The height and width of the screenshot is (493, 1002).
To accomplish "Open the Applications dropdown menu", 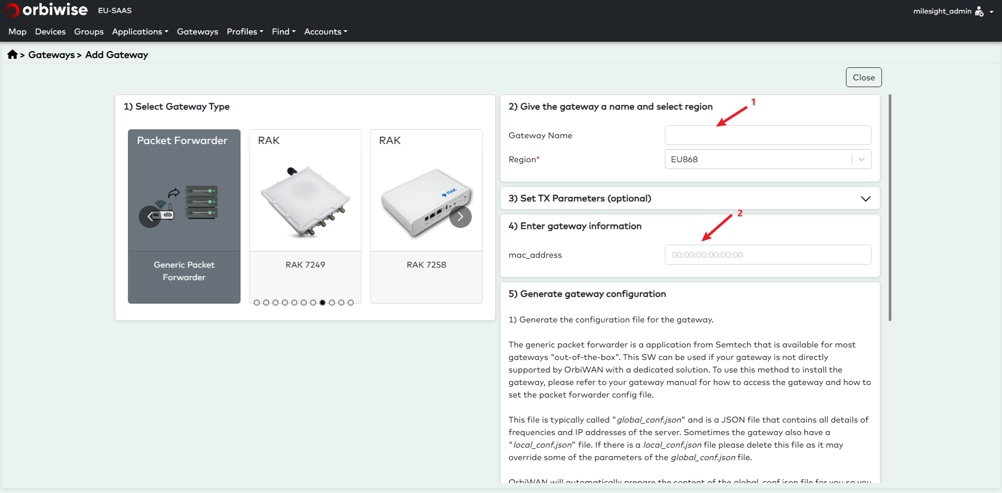I will tap(140, 32).
